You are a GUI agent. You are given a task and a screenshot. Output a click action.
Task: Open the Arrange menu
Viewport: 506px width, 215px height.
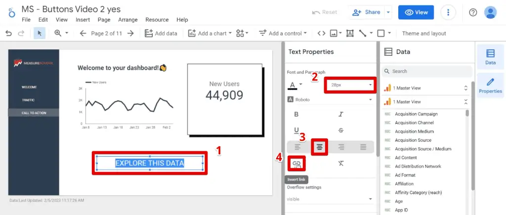128,20
